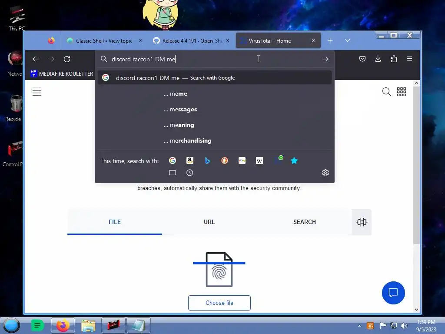The height and width of the screenshot is (334, 445).
Task: Click the Firefox taskbar icon
Action: click(63, 325)
